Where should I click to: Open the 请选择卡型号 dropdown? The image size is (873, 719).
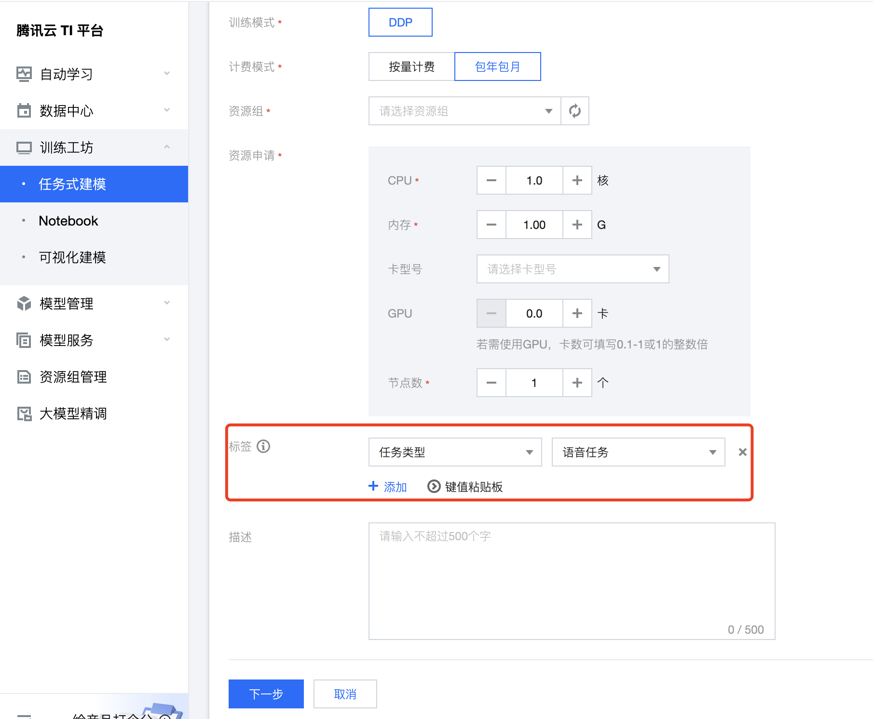tap(573, 269)
